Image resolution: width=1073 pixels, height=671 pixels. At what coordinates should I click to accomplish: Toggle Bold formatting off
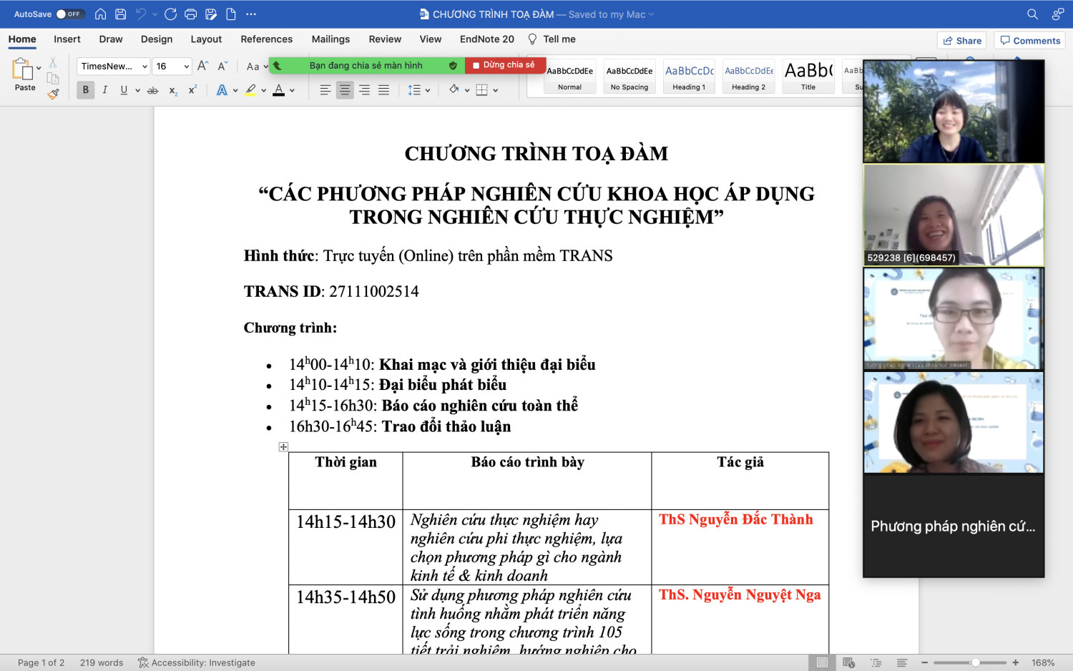click(x=86, y=90)
